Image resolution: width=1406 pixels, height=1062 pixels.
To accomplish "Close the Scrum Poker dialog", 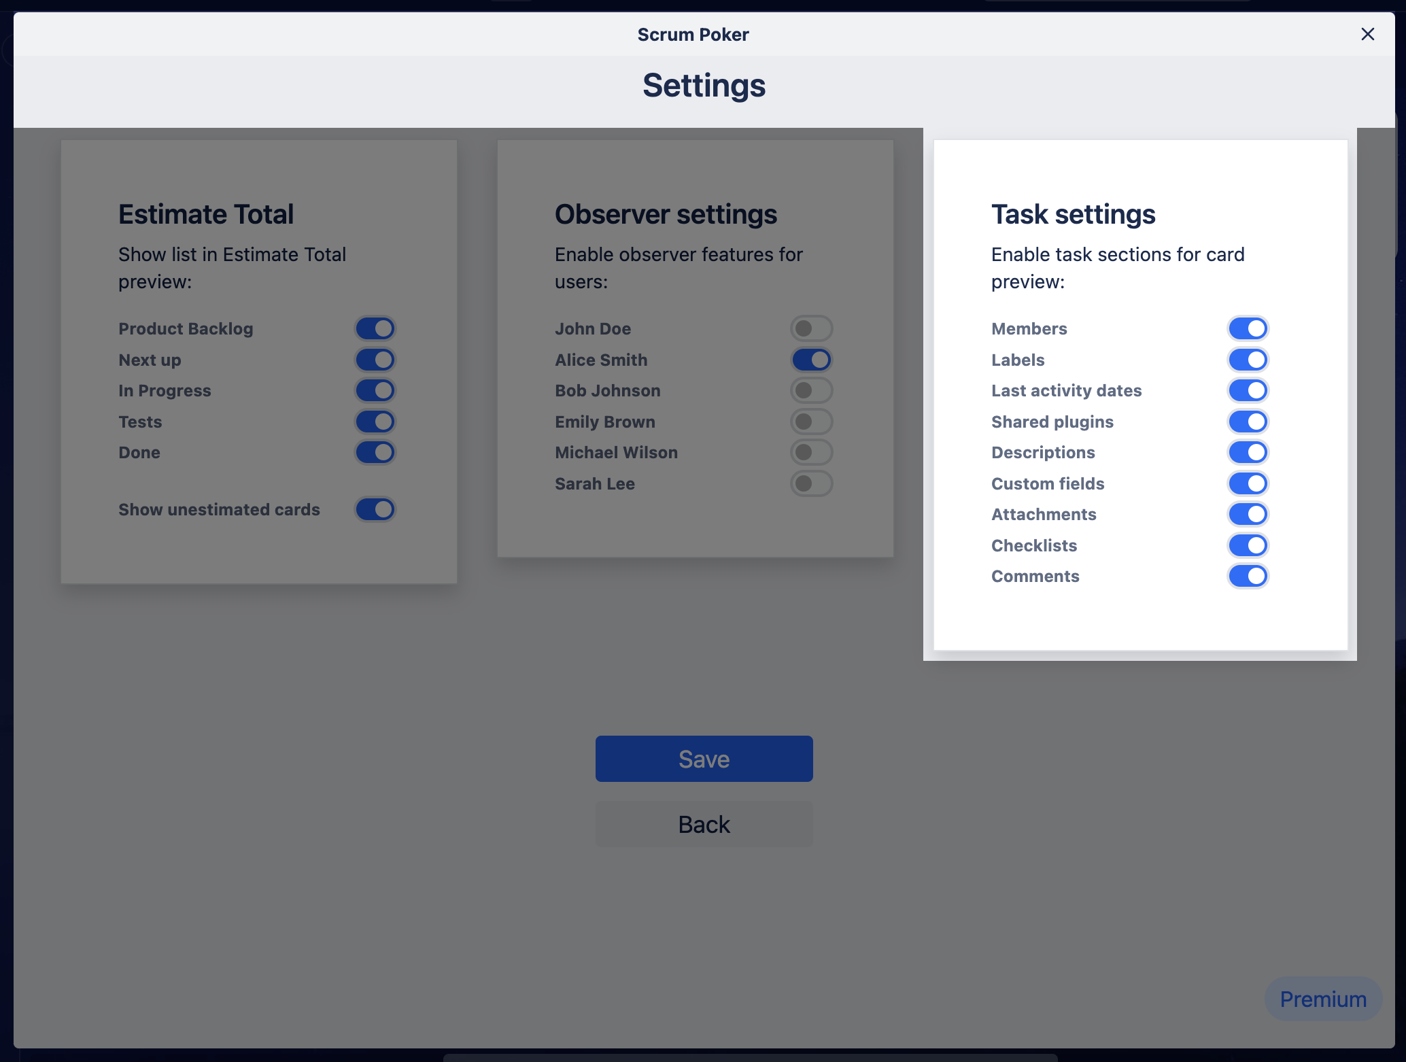I will (1367, 34).
